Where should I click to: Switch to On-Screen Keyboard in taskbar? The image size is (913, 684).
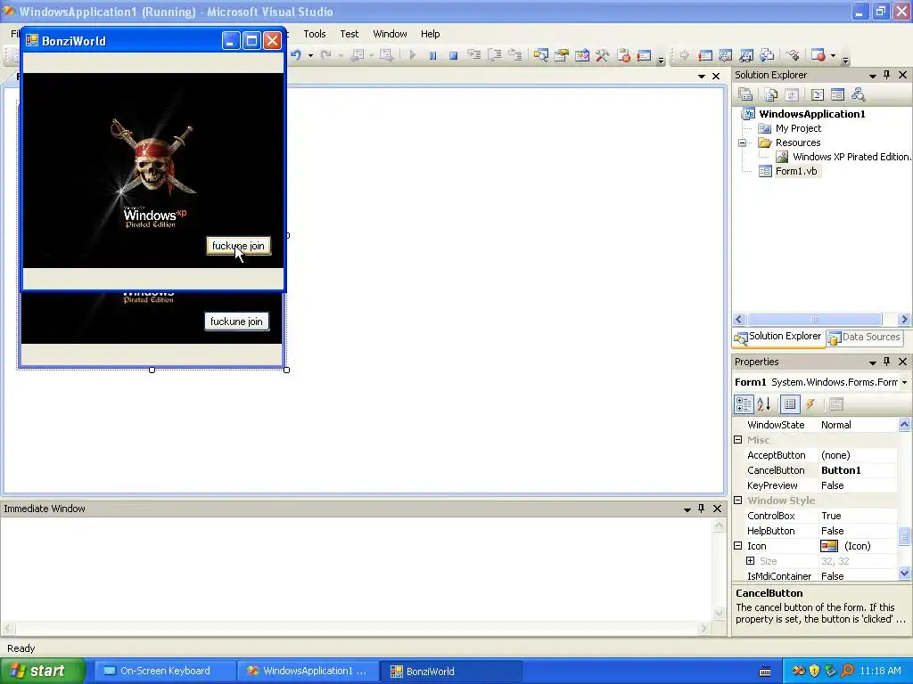pyautogui.click(x=165, y=671)
